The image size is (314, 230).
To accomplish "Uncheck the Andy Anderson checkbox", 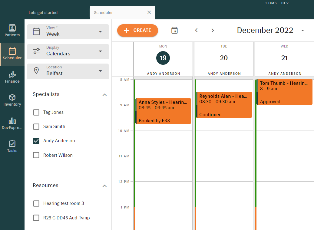I will pyautogui.click(x=36, y=141).
